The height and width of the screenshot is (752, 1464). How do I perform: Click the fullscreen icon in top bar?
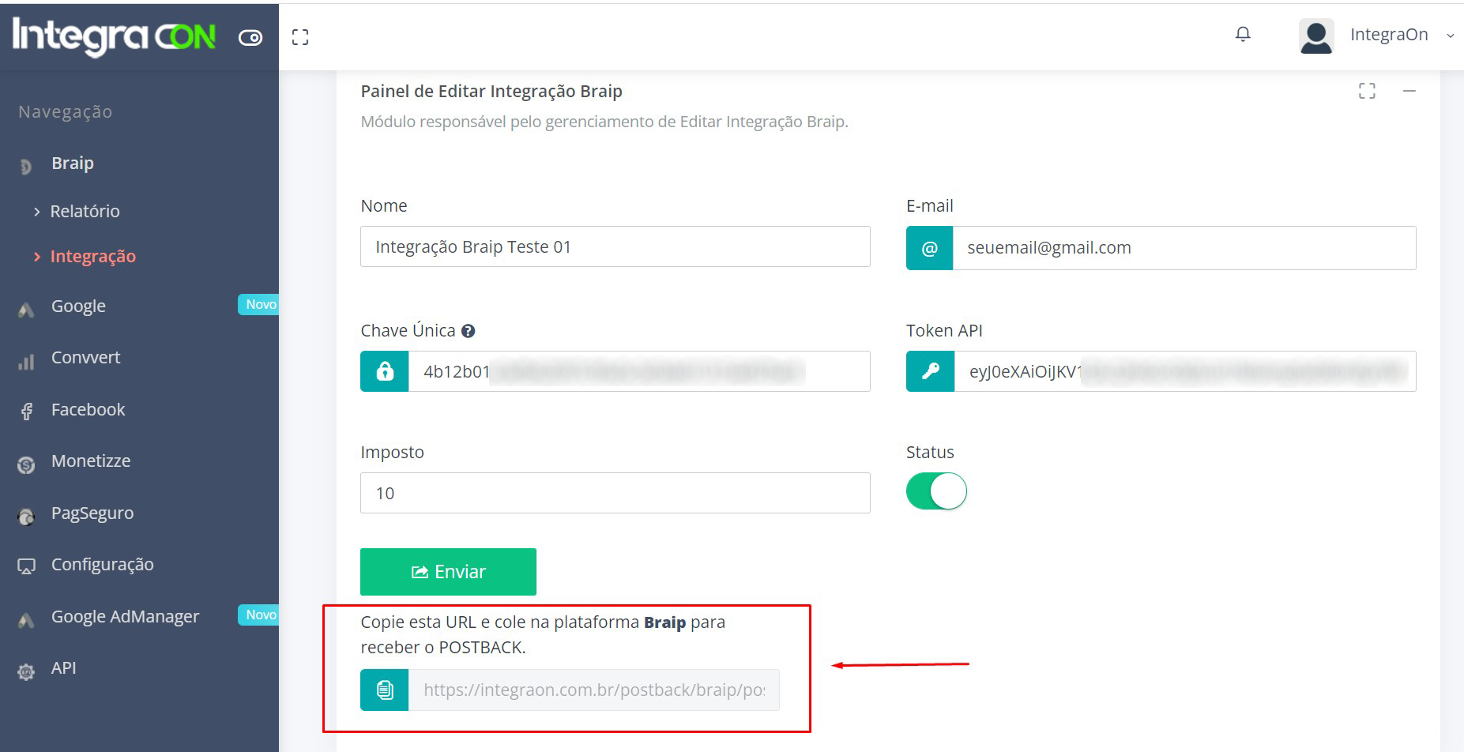point(300,37)
